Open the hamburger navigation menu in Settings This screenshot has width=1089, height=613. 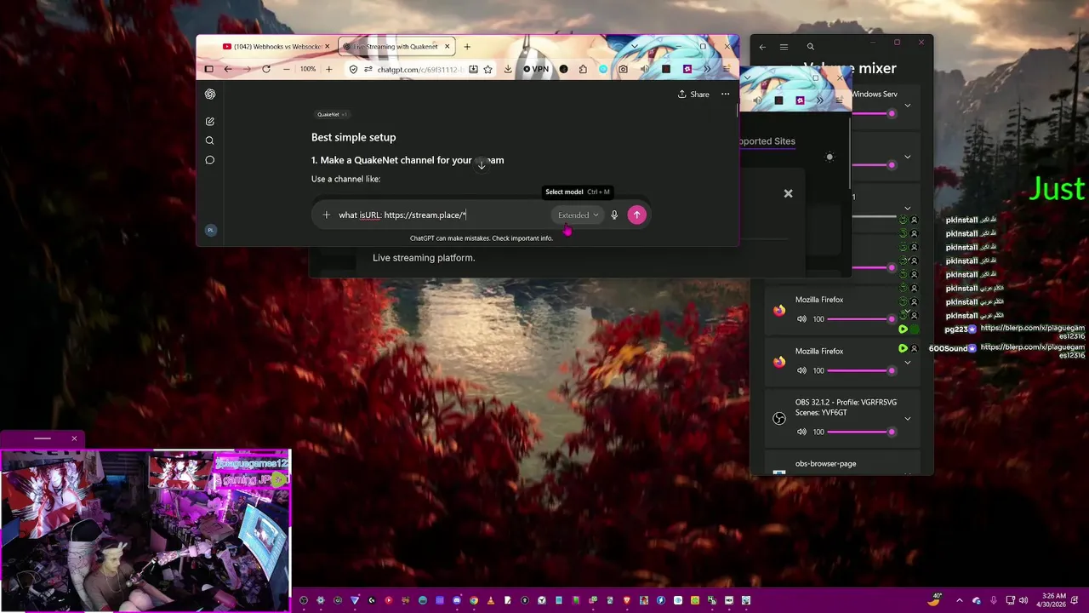pos(784,47)
